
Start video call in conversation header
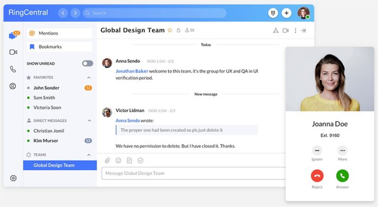click(285, 30)
